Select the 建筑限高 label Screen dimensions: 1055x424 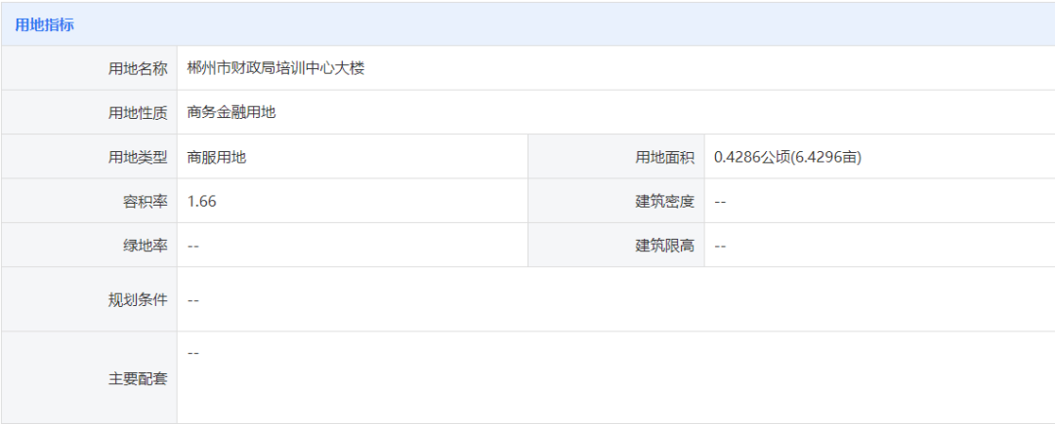(665, 245)
